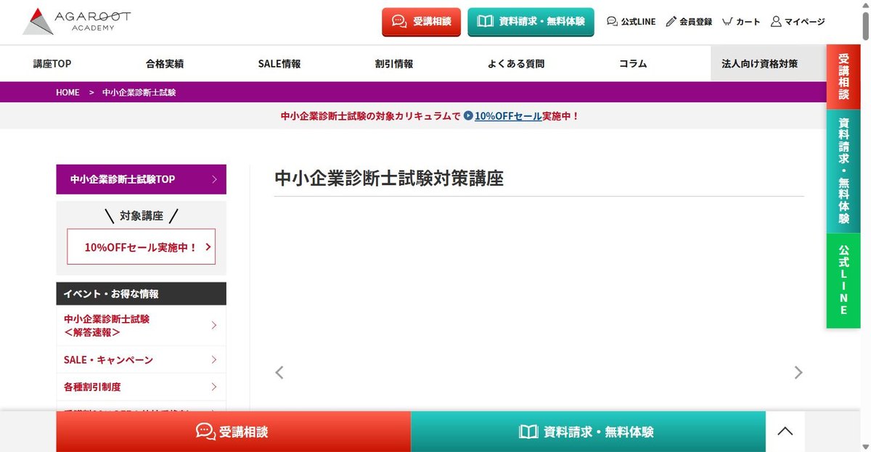This screenshot has height=452, width=871.
Task: Open the カート link
Action: click(x=741, y=22)
